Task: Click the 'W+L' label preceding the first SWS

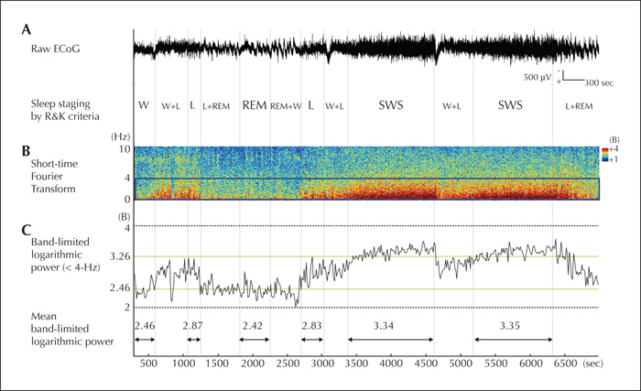Action: click(x=334, y=106)
